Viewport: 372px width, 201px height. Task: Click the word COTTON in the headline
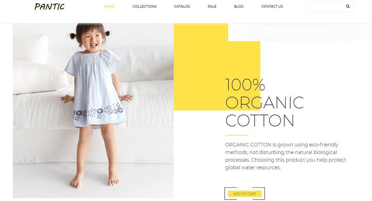click(260, 121)
